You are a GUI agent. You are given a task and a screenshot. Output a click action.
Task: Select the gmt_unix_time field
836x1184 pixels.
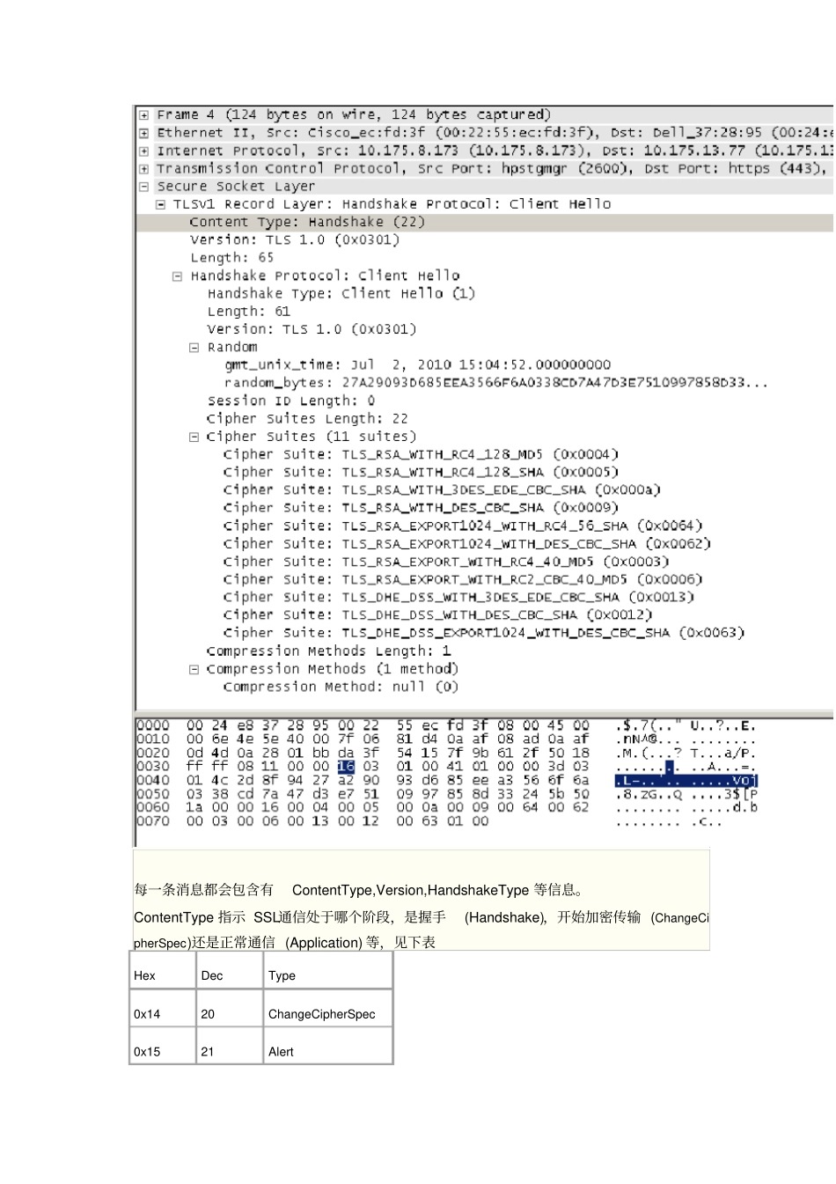(418, 364)
